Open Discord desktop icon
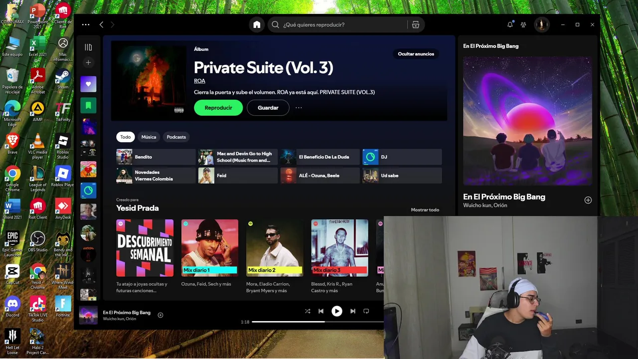 tap(12, 307)
